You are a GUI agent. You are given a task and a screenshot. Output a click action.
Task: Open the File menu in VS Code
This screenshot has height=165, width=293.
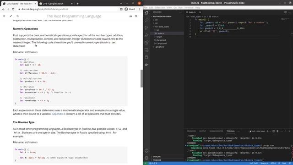tap(146, 8)
